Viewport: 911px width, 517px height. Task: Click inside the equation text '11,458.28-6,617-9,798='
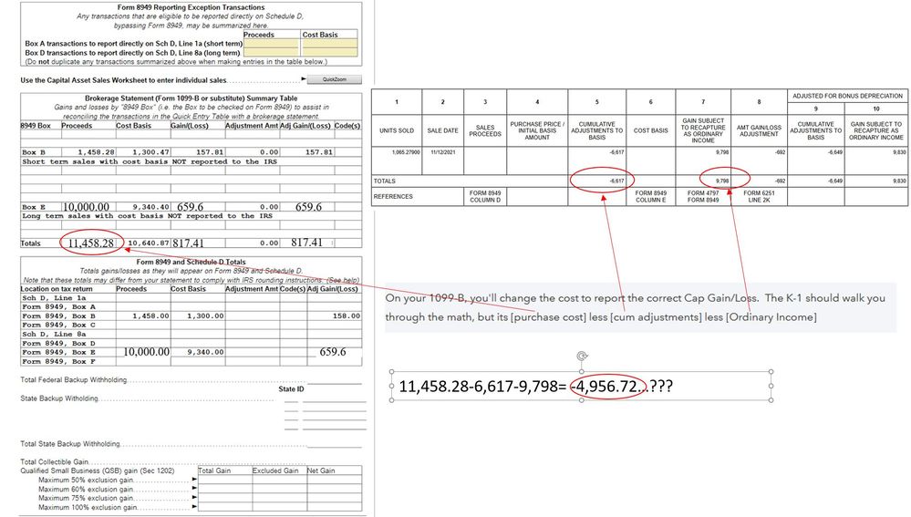pyautogui.click(x=482, y=387)
